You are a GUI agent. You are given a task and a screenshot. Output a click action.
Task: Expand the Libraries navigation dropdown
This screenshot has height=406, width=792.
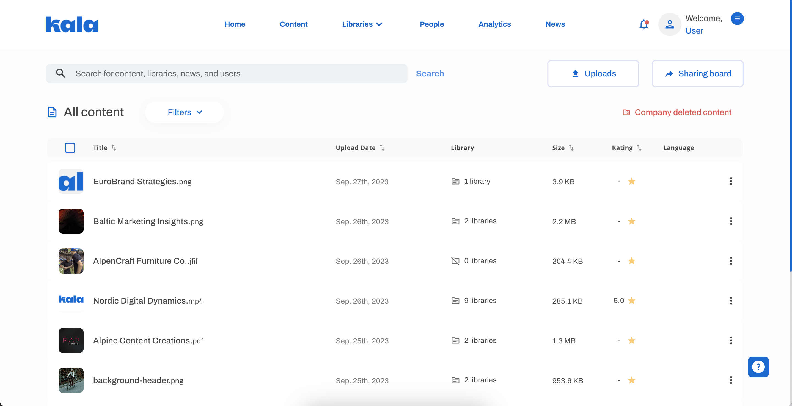pos(362,24)
